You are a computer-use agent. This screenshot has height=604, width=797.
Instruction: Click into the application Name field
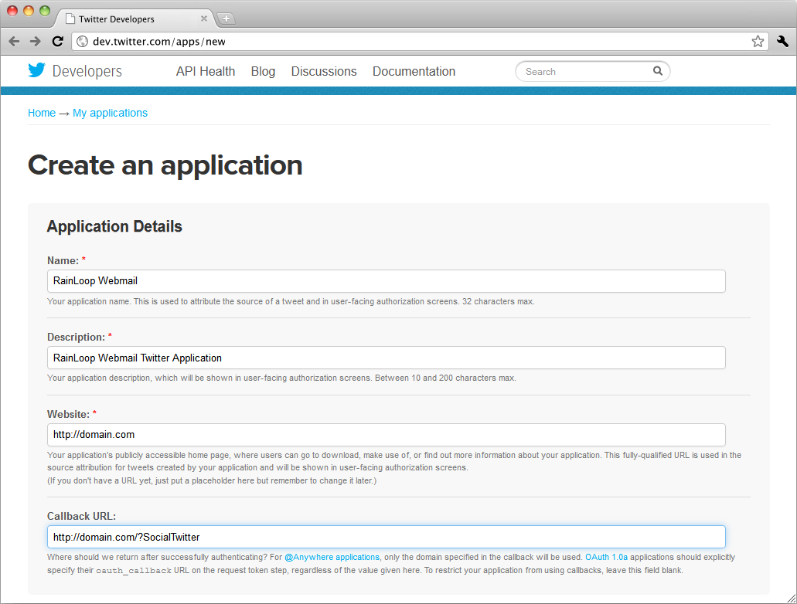coord(386,281)
